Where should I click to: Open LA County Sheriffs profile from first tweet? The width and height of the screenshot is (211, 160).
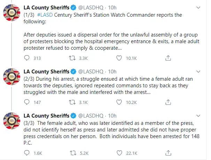tap(46, 7)
